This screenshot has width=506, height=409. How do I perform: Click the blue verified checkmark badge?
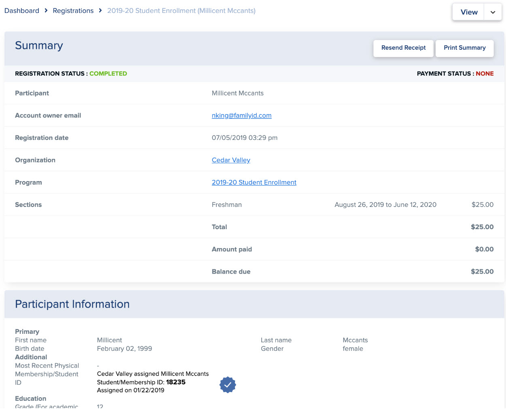click(228, 385)
